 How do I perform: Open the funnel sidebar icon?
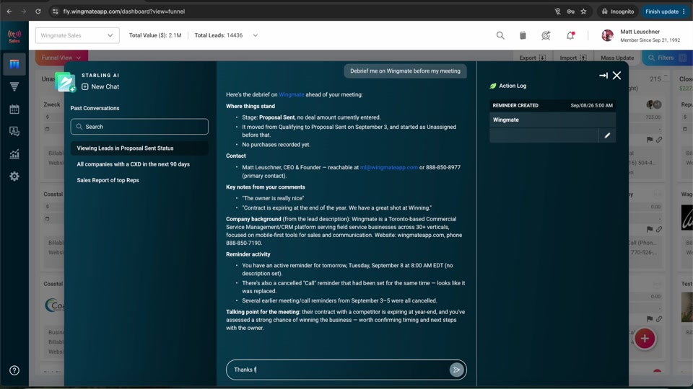pos(14,87)
